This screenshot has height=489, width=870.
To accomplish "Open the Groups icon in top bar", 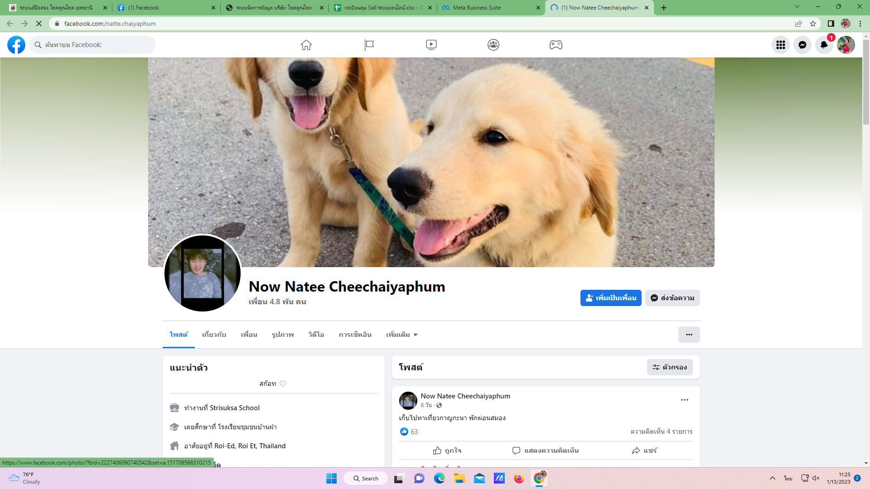I will (x=493, y=45).
